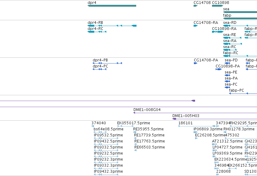Click the unlabeled purple feature end block

click(x=193, y=101)
